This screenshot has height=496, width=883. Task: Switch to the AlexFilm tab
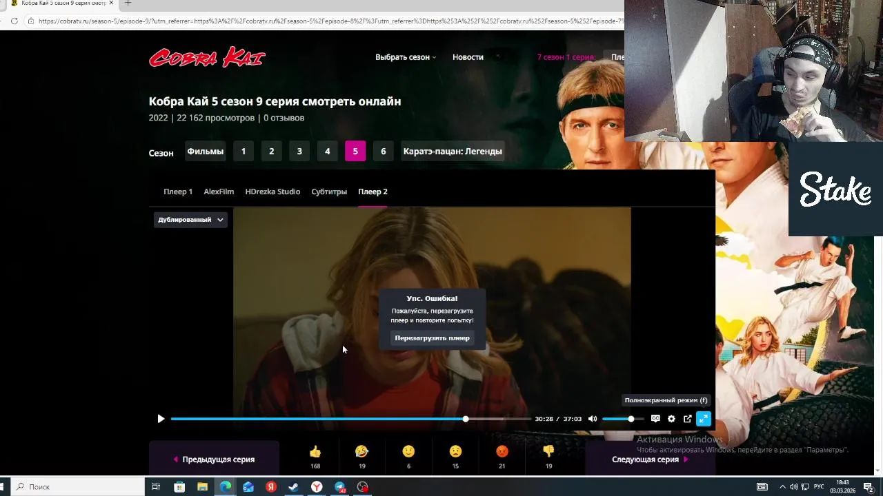click(x=219, y=192)
